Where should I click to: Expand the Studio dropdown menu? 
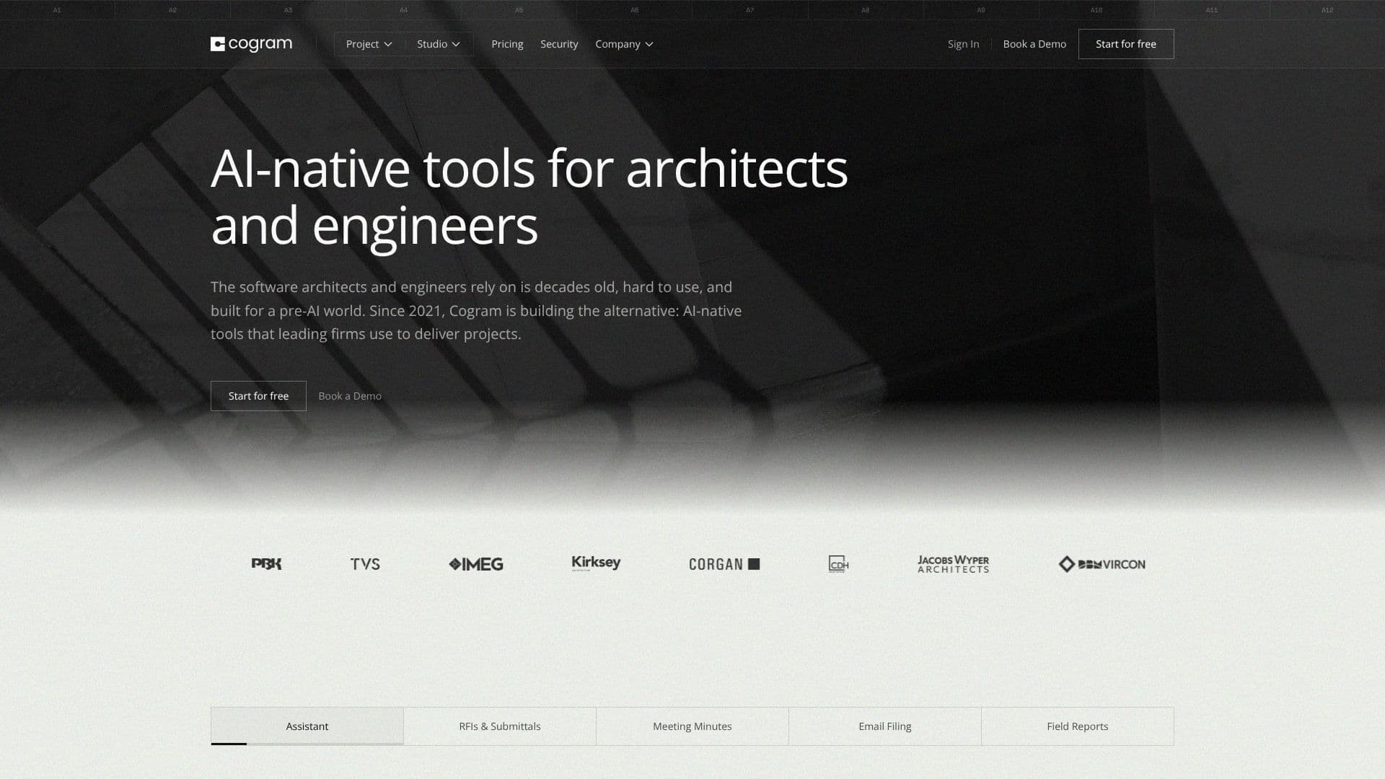coord(439,44)
